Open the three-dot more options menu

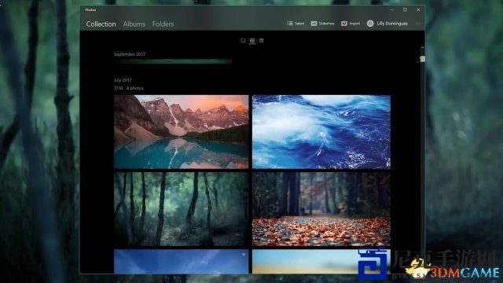tap(417, 24)
